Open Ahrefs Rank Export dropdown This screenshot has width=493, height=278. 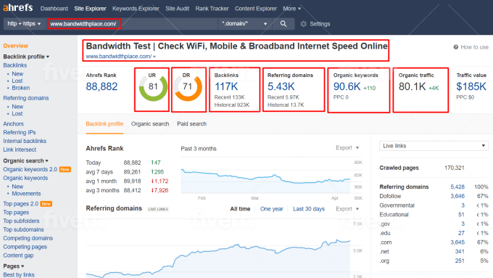point(347,147)
